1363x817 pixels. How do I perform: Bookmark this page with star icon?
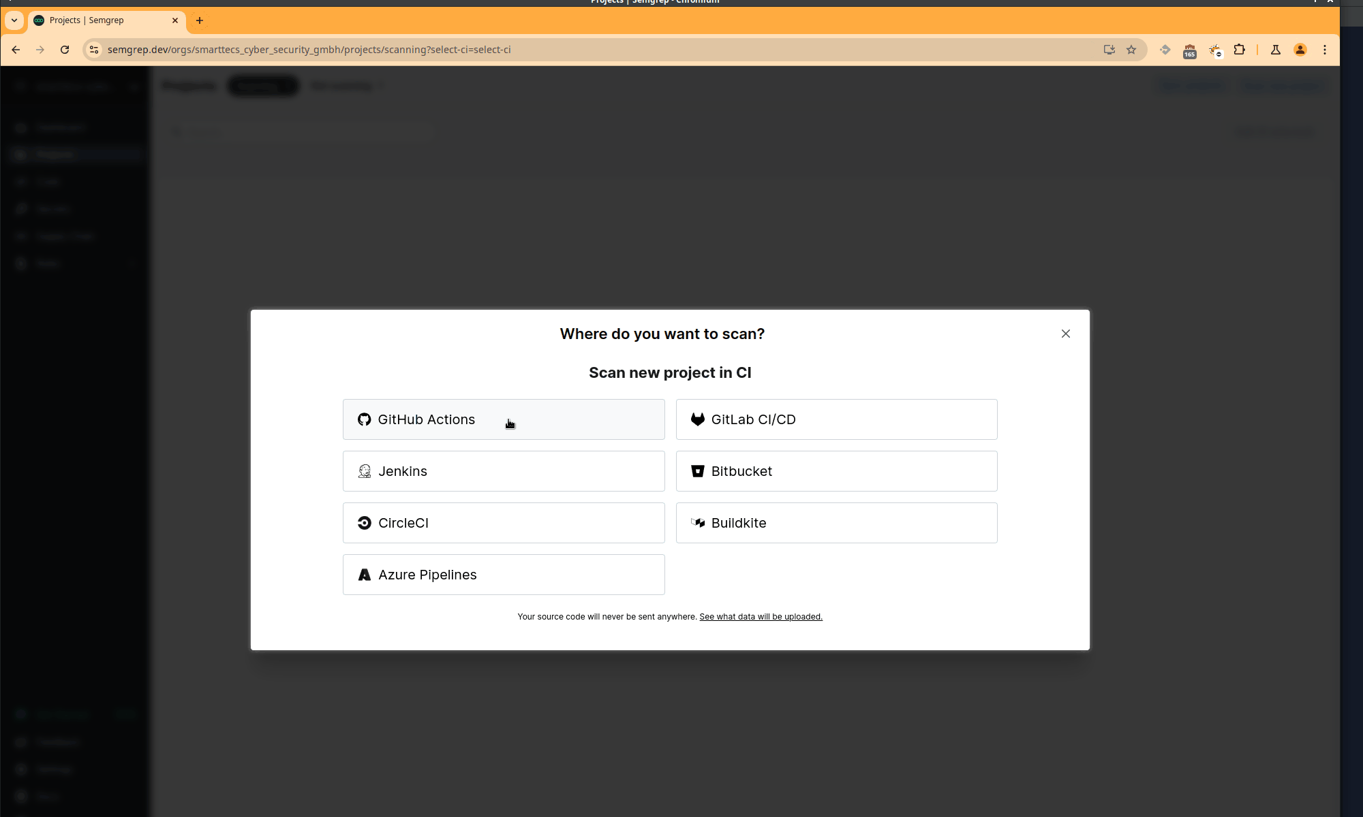(1131, 50)
